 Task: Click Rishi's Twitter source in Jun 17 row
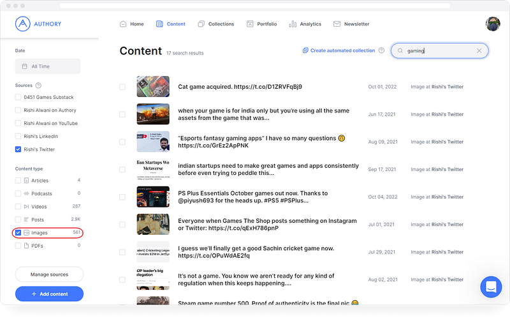pos(448,114)
